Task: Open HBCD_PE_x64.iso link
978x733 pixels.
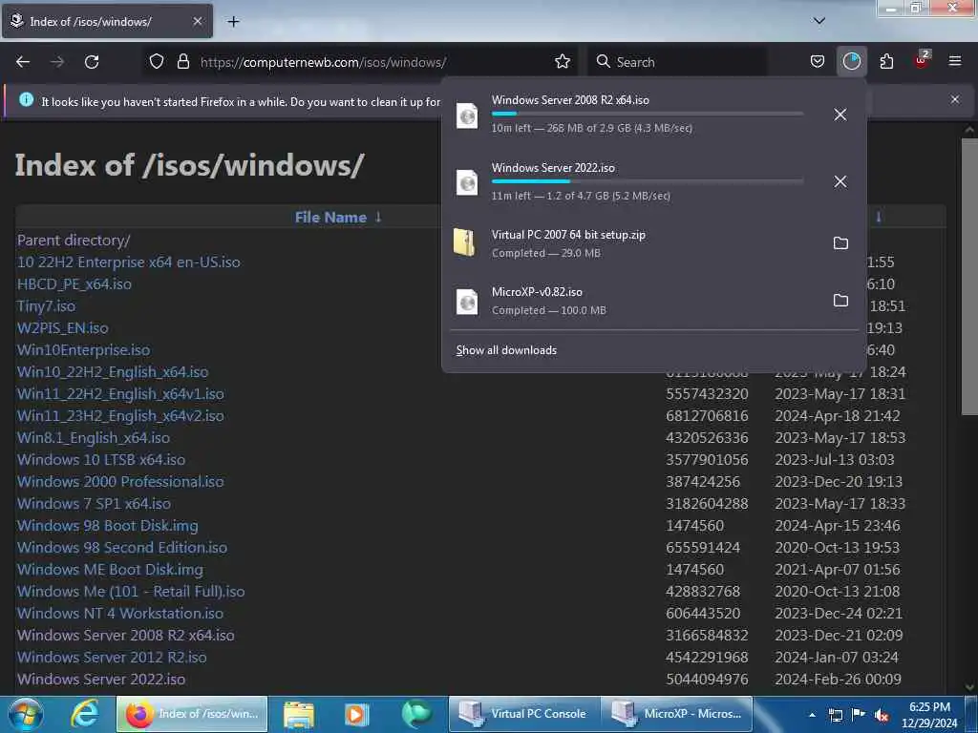Action: (74, 283)
